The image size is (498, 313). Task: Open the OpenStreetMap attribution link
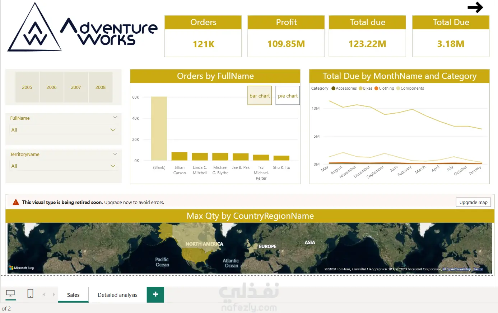[x=457, y=269]
